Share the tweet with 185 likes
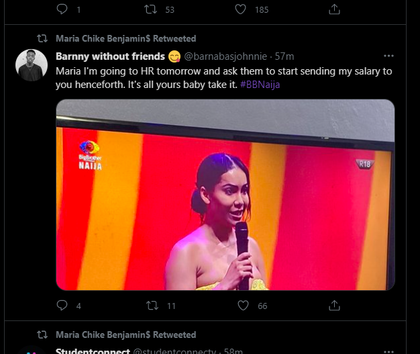This screenshot has width=420, height=354. pos(334,9)
